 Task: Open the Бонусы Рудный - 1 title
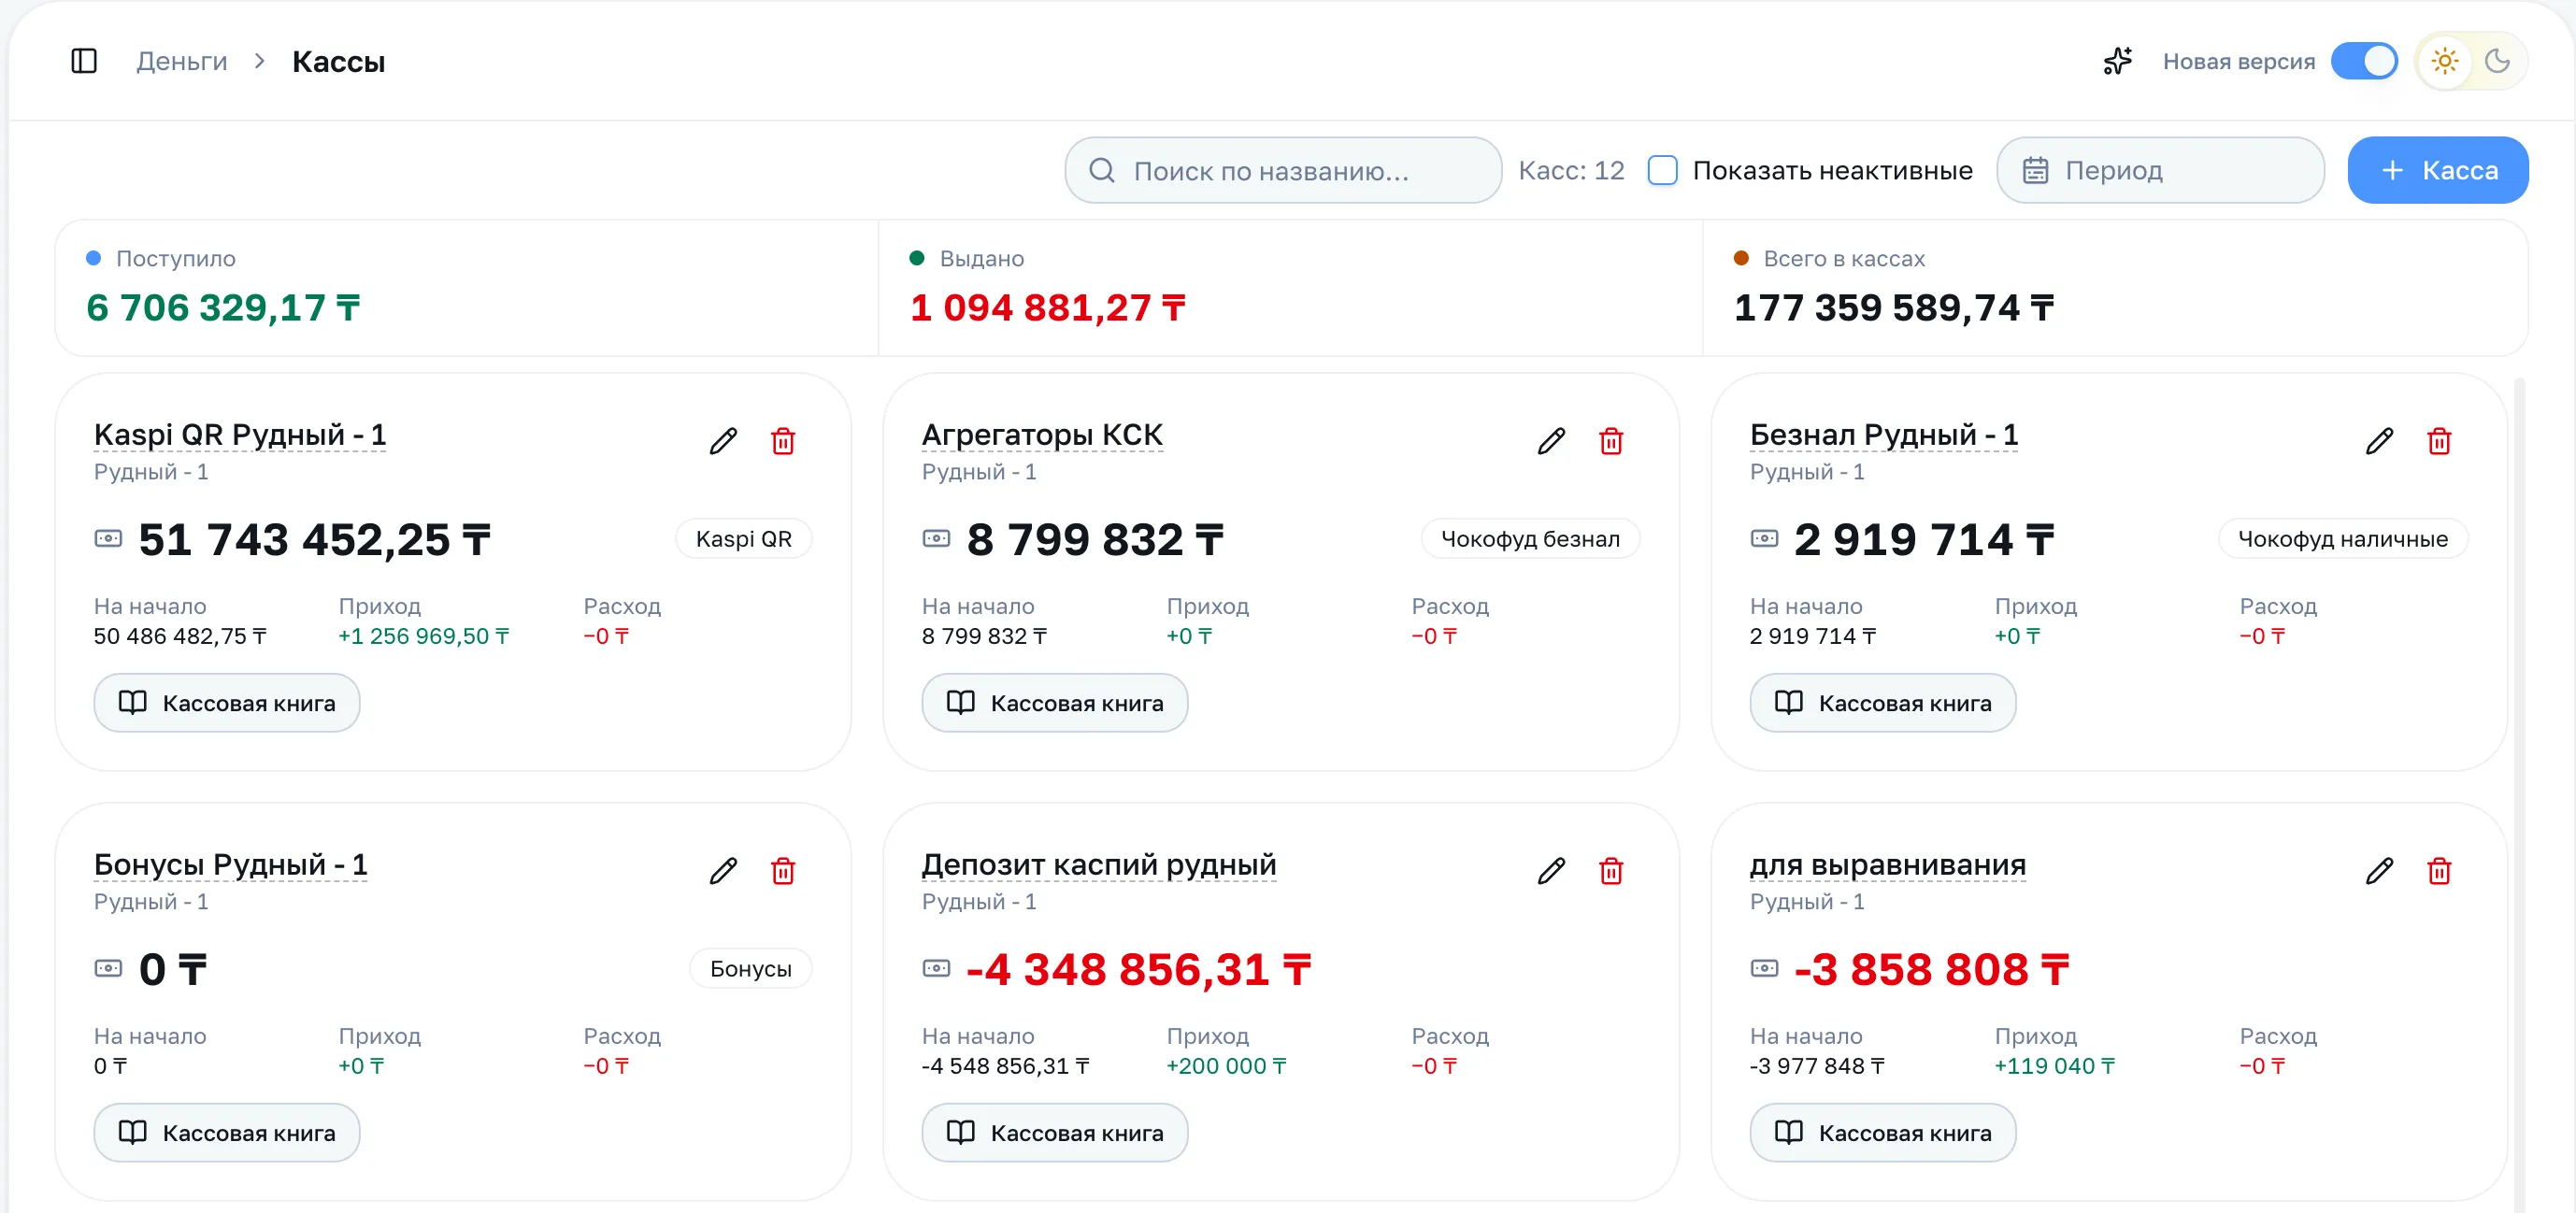[231, 865]
